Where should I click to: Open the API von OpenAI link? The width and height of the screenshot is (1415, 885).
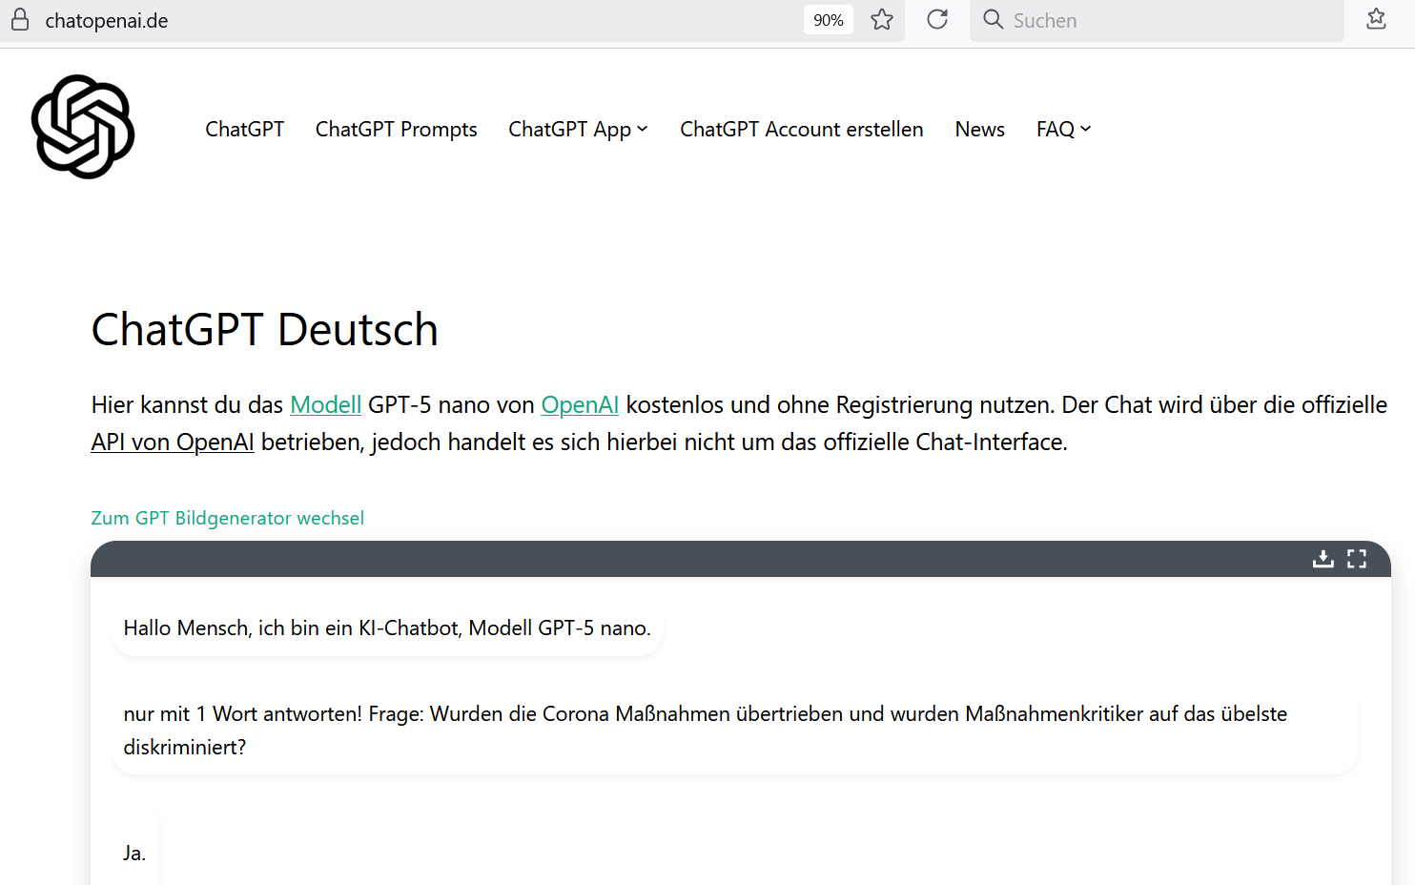pyautogui.click(x=173, y=442)
